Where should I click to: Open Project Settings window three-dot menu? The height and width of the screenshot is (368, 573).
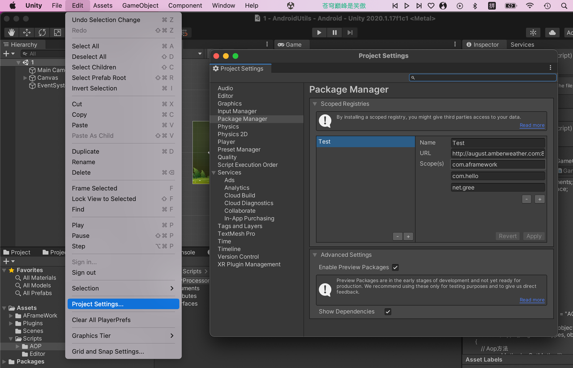coord(551,68)
